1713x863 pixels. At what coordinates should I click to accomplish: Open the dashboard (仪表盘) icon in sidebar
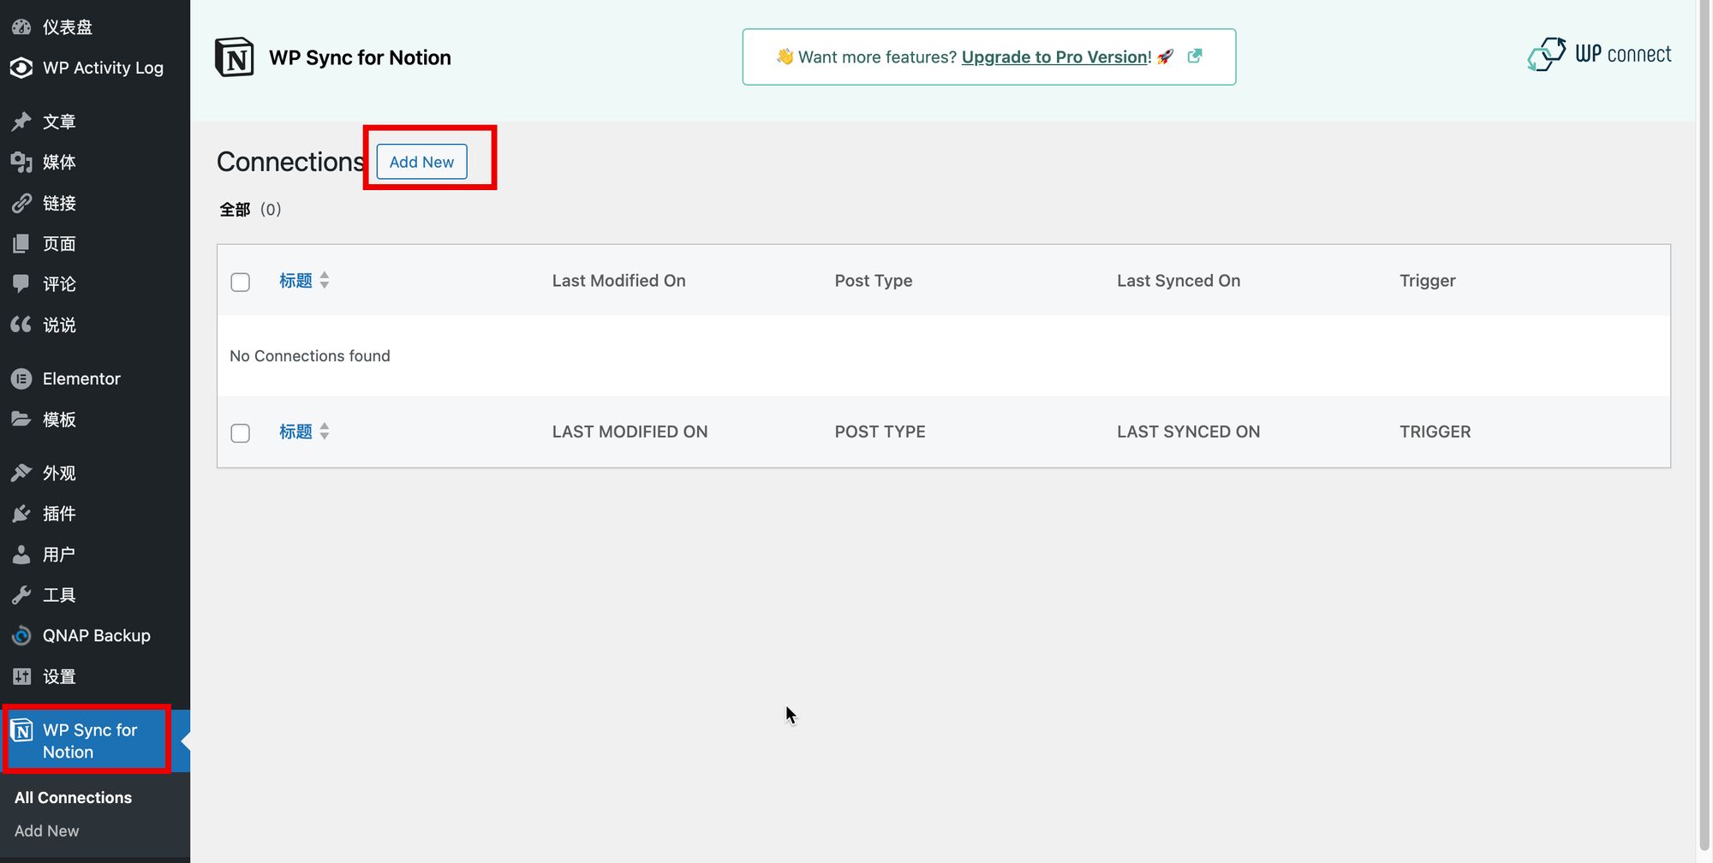[21, 27]
